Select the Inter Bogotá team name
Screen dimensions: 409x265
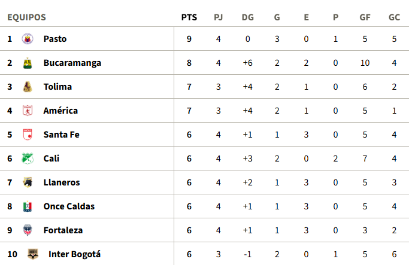74,254
